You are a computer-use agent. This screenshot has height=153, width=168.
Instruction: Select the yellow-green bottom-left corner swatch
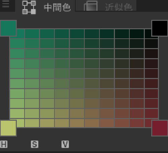click(x=8, y=128)
